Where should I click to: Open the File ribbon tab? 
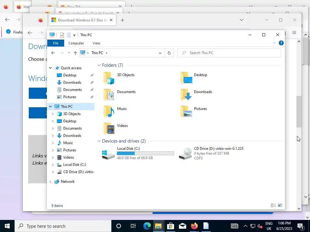click(x=56, y=43)
